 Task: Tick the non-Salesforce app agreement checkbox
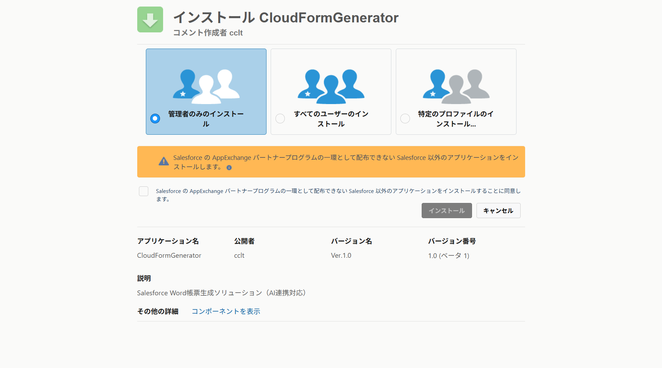coord(143,191)
